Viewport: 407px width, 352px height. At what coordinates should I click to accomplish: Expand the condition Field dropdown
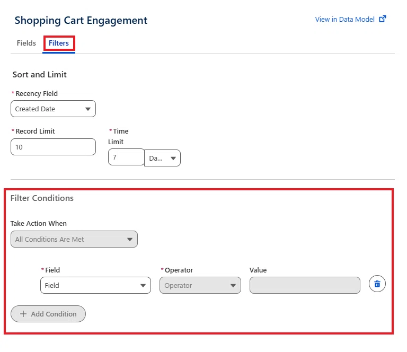95,285
